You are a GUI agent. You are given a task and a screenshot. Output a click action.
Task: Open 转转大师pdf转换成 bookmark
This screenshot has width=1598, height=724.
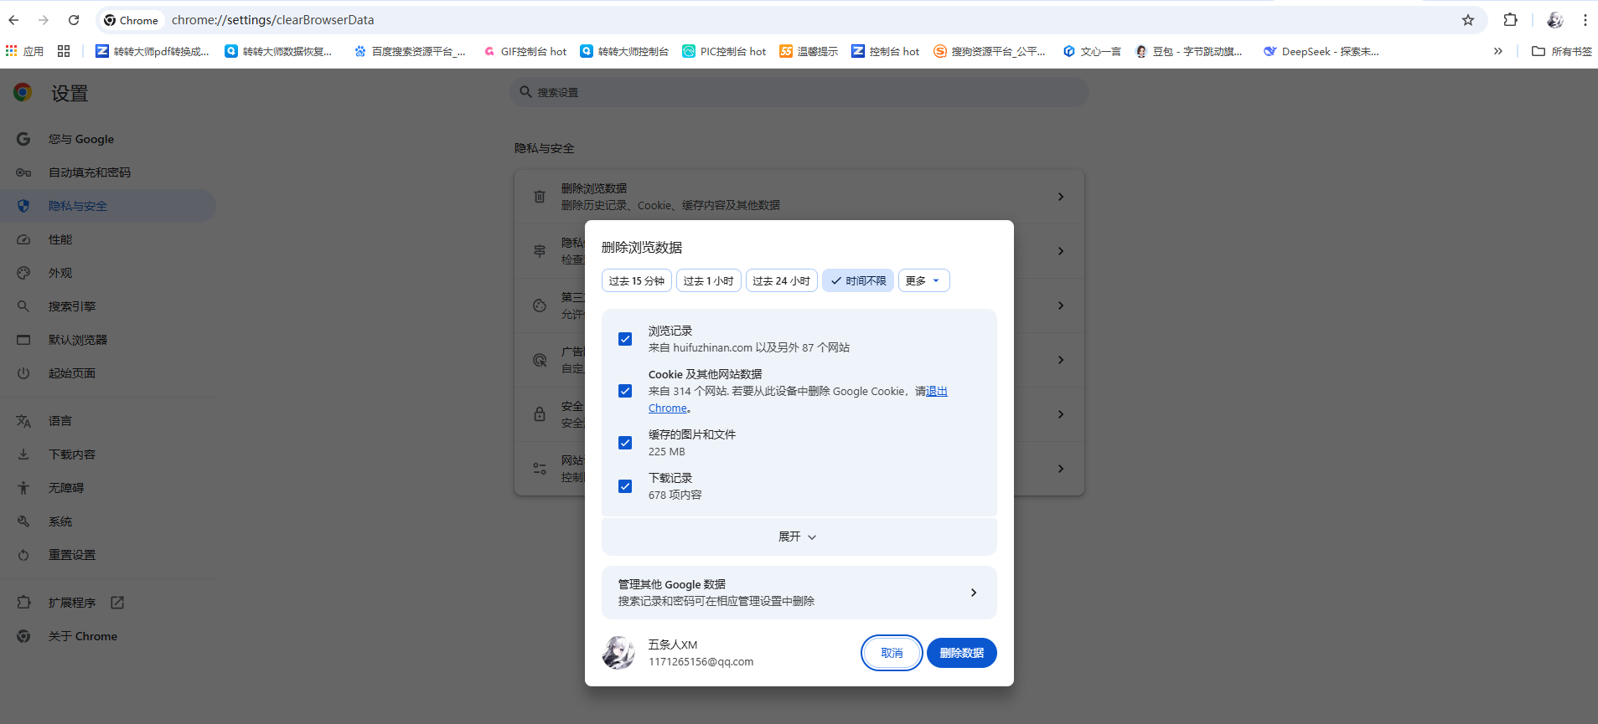pyautogui.click(x=153, y=51)
